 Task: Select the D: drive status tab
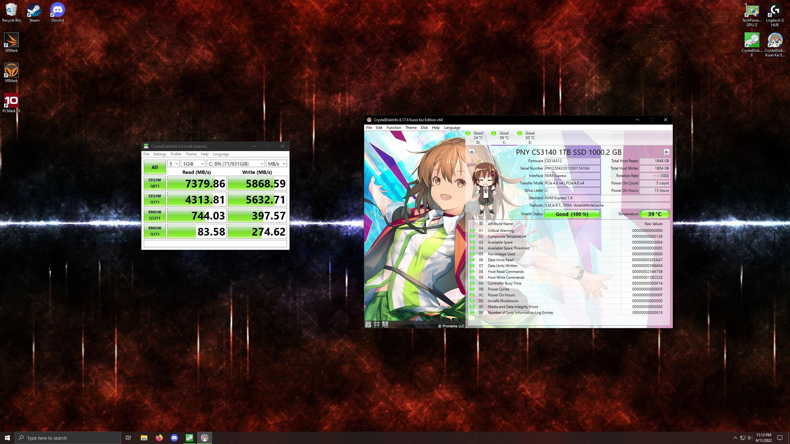click(x=477, y=138)
